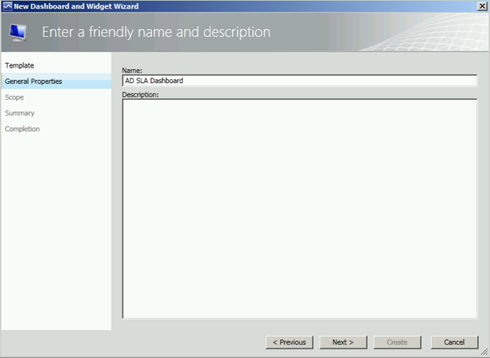Proceed with the Next button
Image resolution: width=490 pixels, height=358 pixels.
tap(343, 342)
